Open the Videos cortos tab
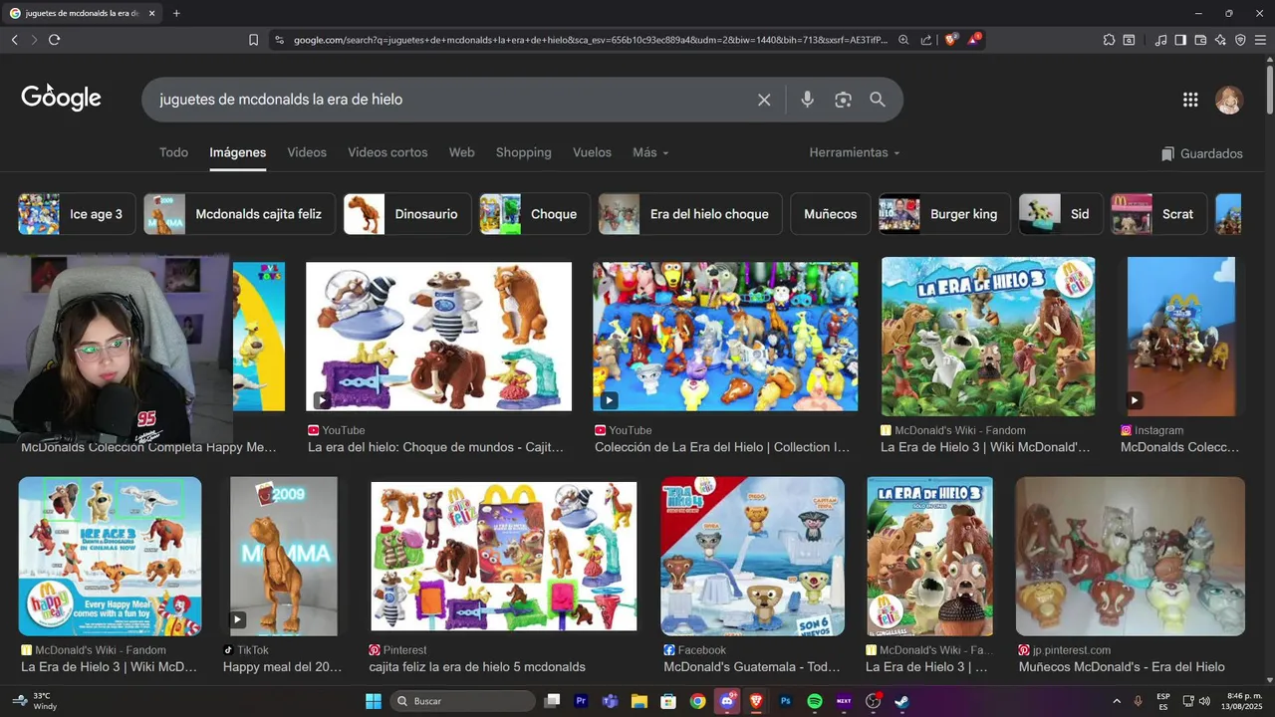Viewport: 1275px width, 717px height. [x=387, y=152]
